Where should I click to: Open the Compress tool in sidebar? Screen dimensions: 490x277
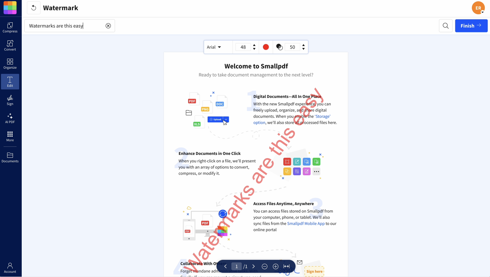[10, 27]
